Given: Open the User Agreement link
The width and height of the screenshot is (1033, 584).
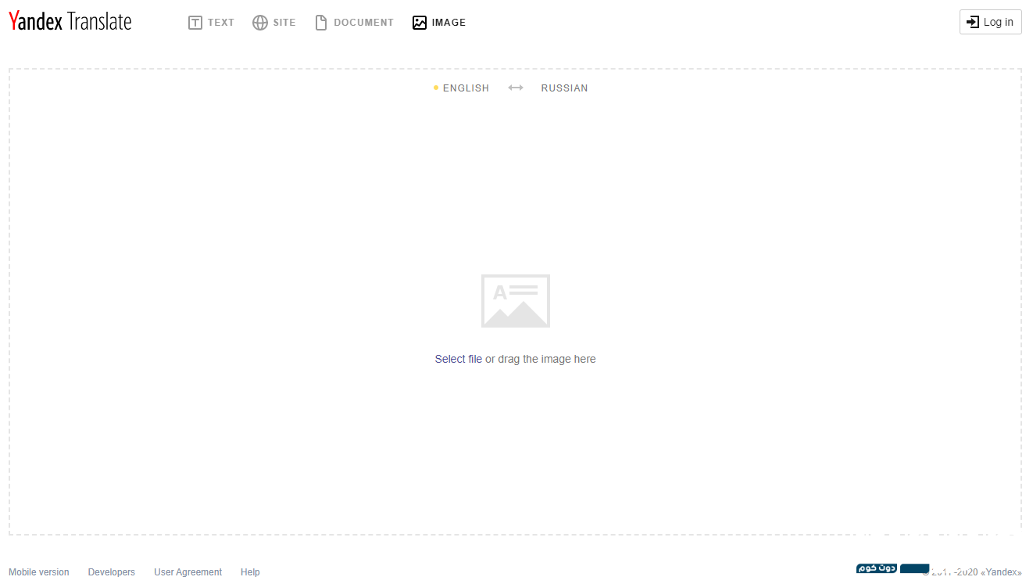Looking at the screenshot, I should 188,572.
